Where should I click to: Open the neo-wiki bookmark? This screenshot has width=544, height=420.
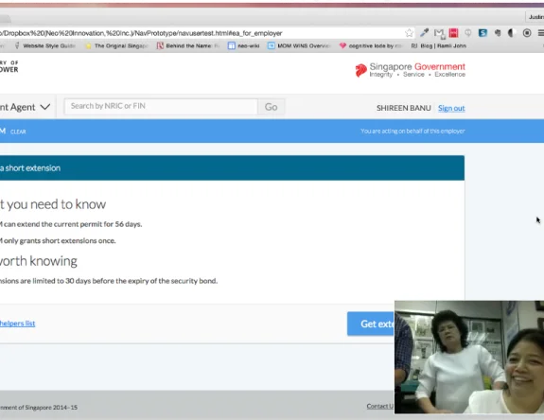(x=243, y=45)
